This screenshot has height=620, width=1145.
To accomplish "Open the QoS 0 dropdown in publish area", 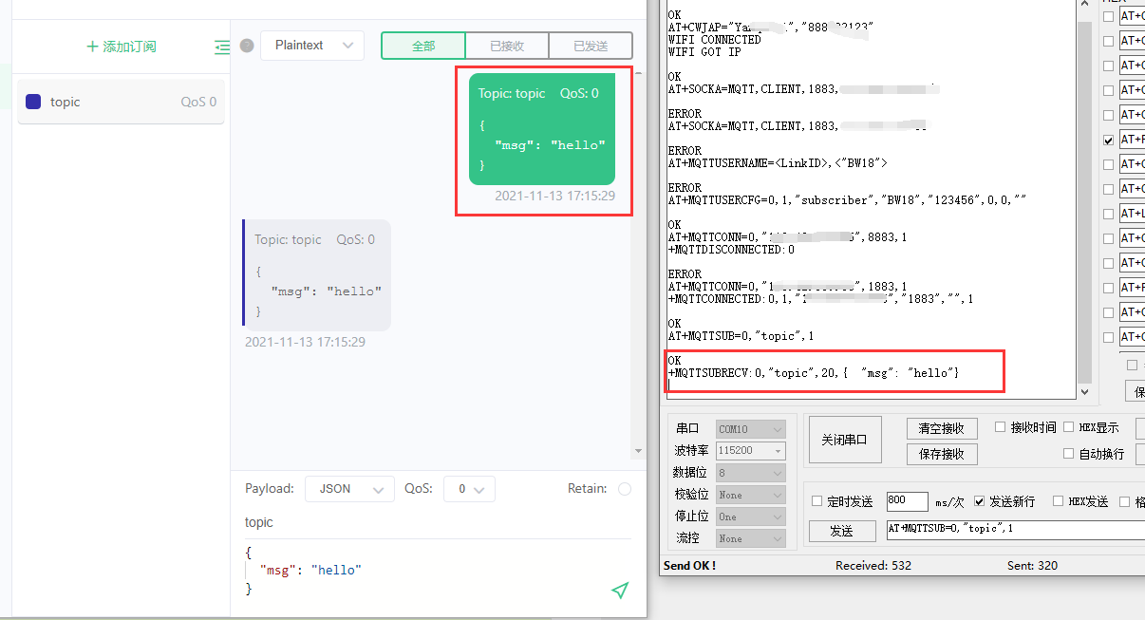I will tap(469, 489).
